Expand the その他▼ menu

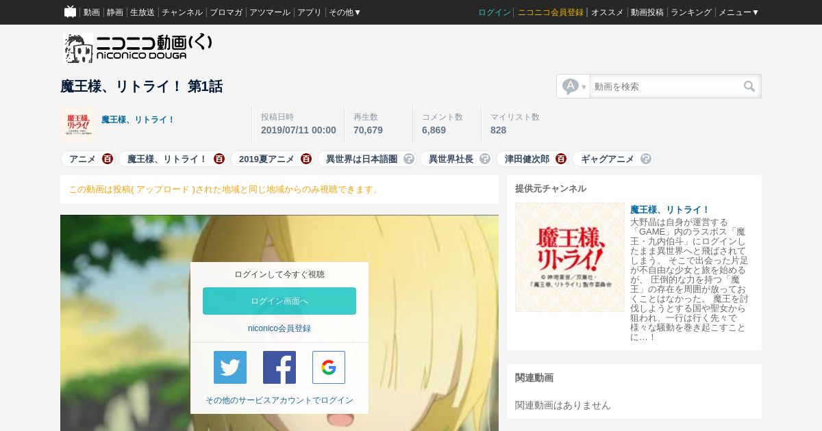tap(345, 12)
